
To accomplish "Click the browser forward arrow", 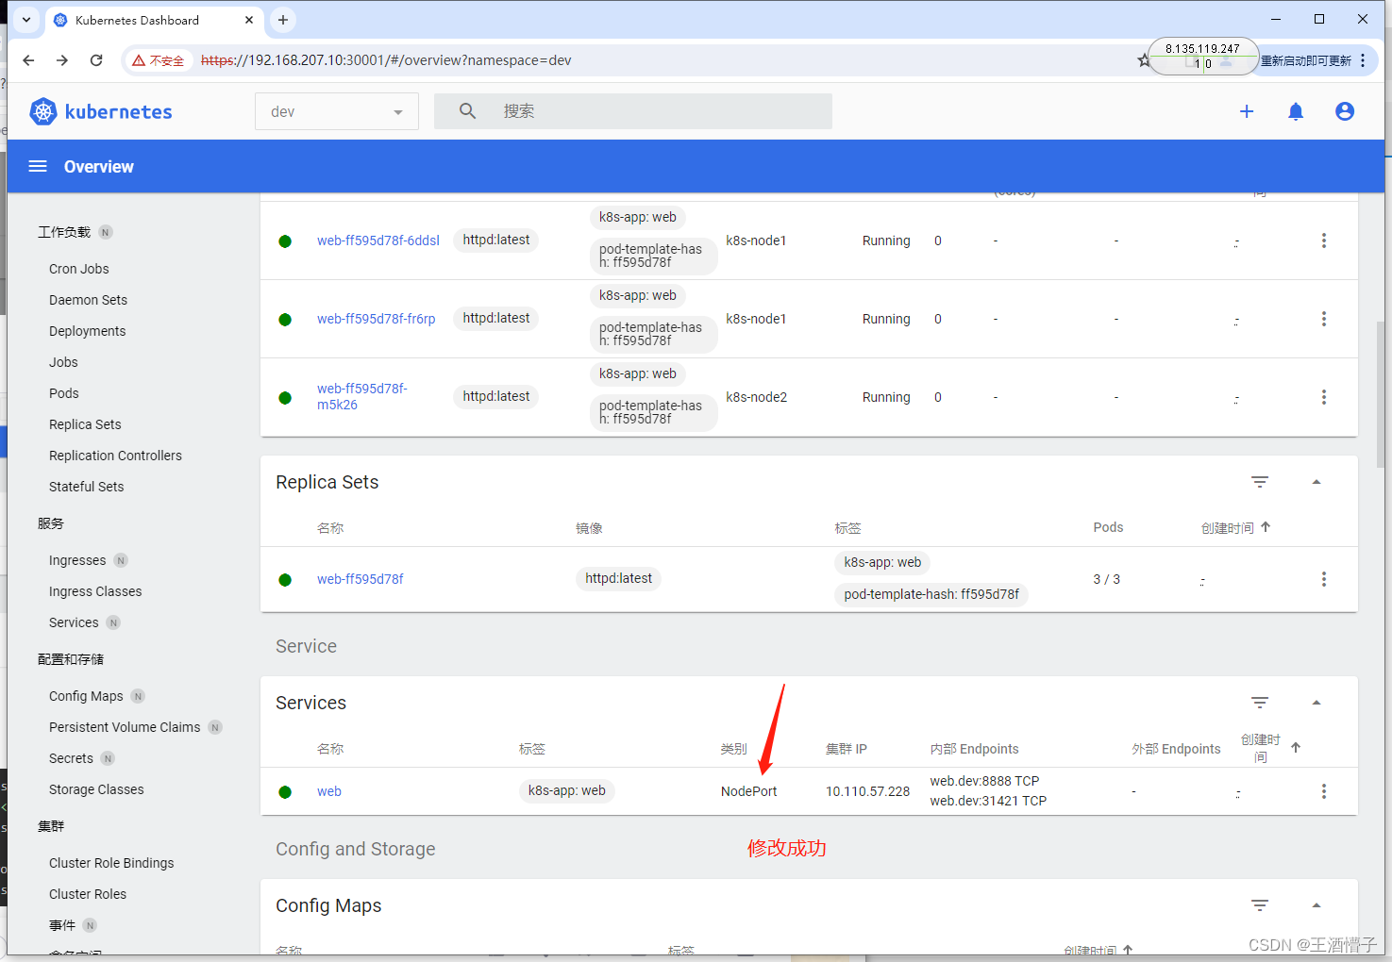I will [x=62, y=60].
